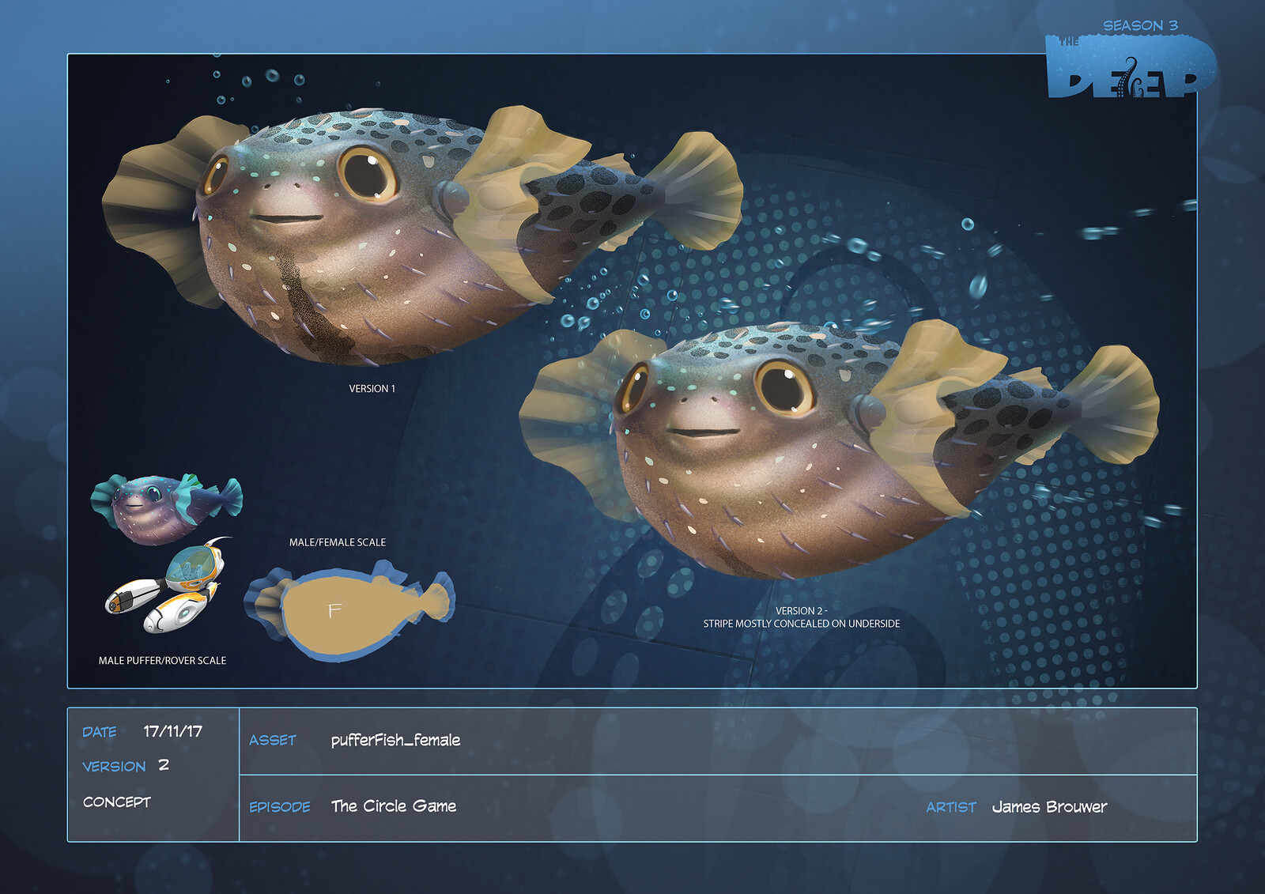Click the 'MALE PUFFER/ROVER SCALE' label

pos(162,661)
